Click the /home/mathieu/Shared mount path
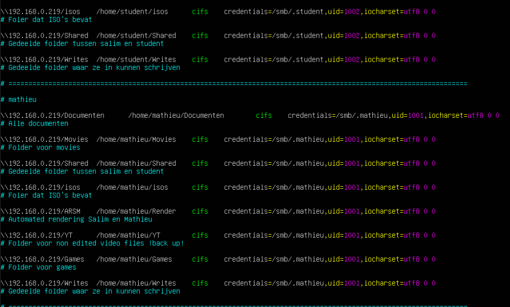The image size is (510, 307). click(136, 164)
